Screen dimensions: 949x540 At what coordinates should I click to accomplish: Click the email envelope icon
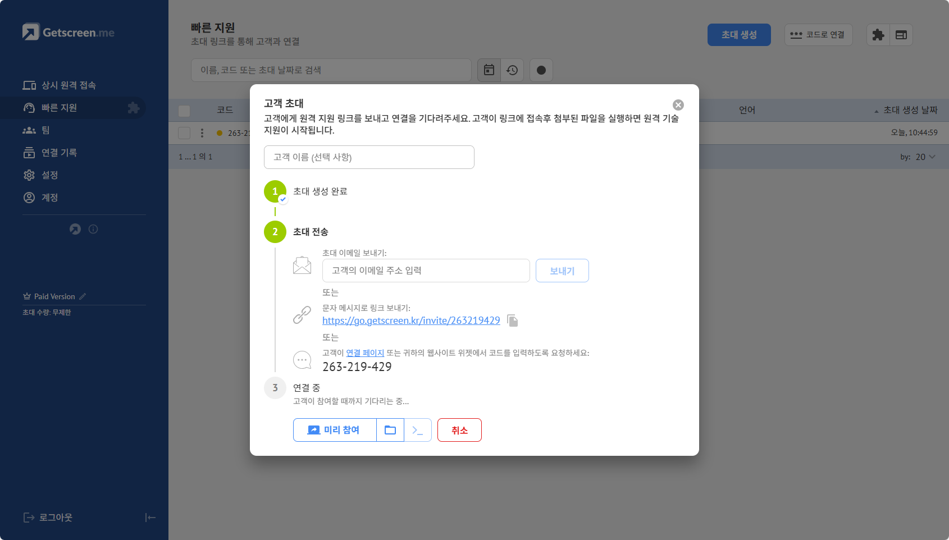pyautogui.click(x=302, y=265)
